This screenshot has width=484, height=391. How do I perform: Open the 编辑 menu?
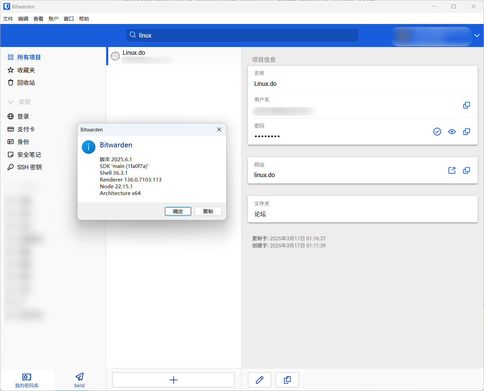(x=23, y=19)
